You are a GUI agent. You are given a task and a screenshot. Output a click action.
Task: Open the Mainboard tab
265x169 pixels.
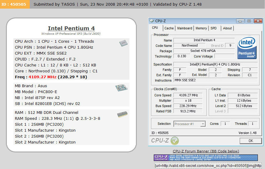185,28
